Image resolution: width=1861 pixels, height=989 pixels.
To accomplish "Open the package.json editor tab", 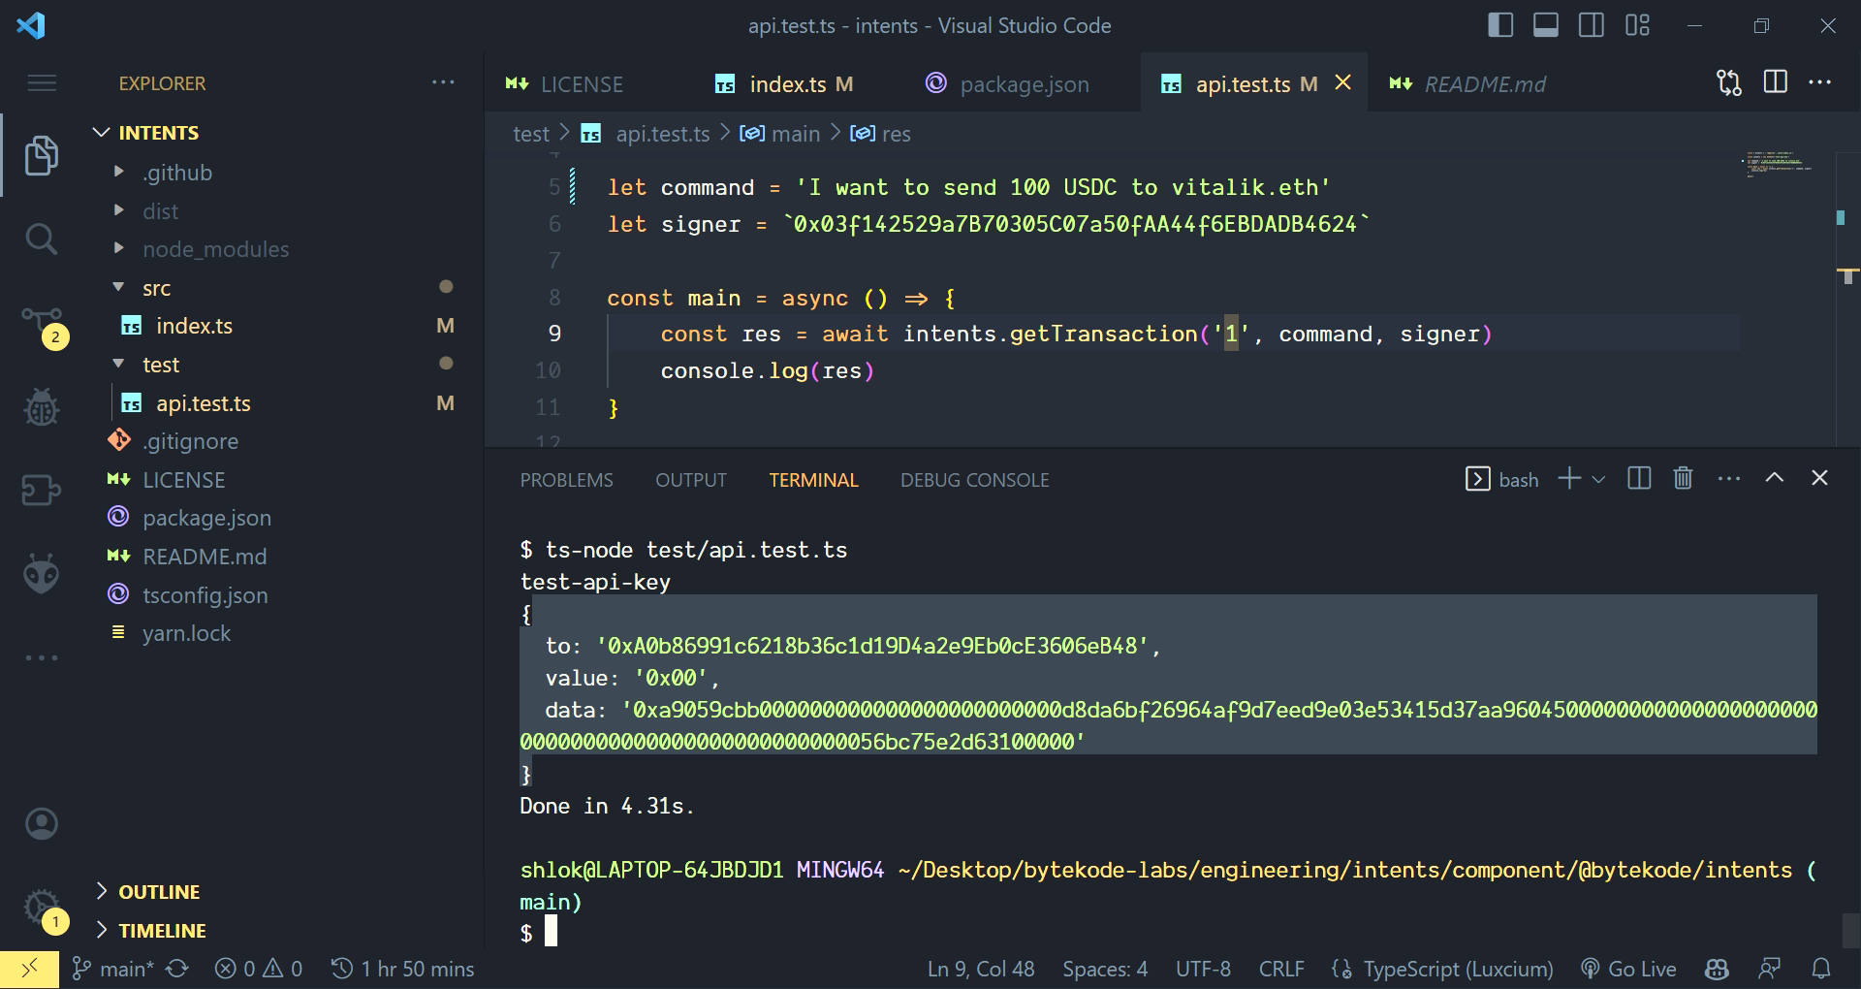I will click(x=1008, y=84).
